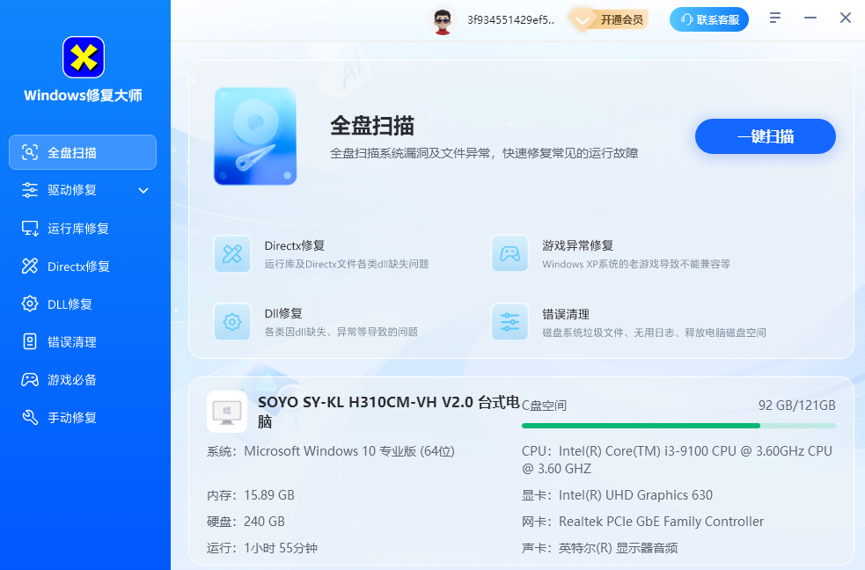
Task: Click the hard disk scan illustration
Action: point(254,136)
